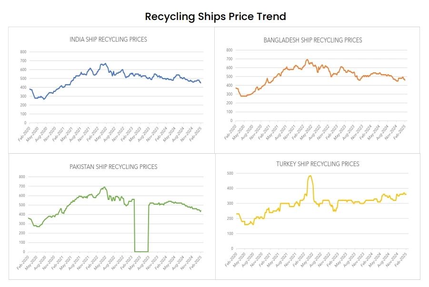The height and width of the screenshot is (287, 429).
Task: Click the peak of the yellow Turkey line
Action: click(x=310, y=176)
